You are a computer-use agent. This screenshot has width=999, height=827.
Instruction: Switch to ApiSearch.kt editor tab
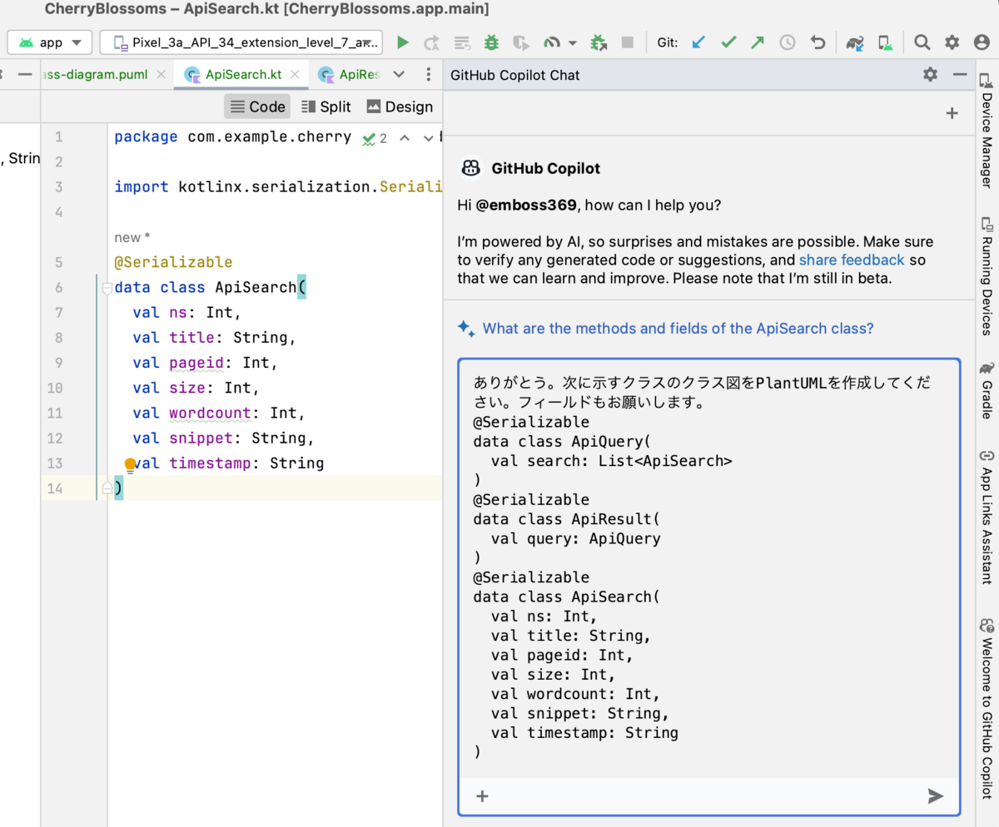pyautogui.click(x=243, y=75)
